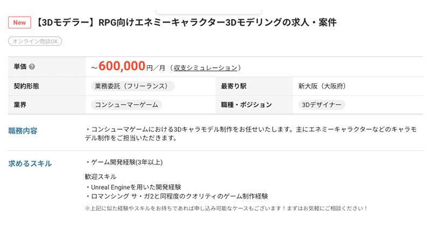Viewport: 431px width, 226px height.
Task: Click the 歓迎スキル subheading
Action: coord(100,176)
